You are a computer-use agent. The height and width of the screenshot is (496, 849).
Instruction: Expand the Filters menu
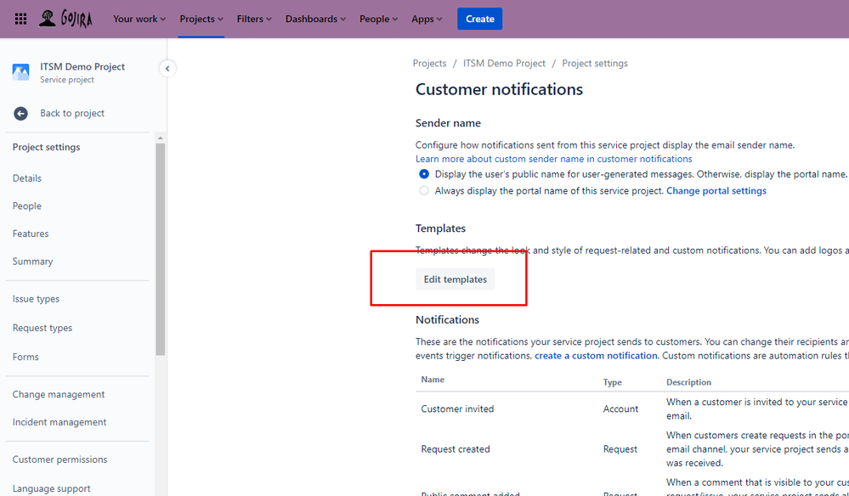pos(254,19)
